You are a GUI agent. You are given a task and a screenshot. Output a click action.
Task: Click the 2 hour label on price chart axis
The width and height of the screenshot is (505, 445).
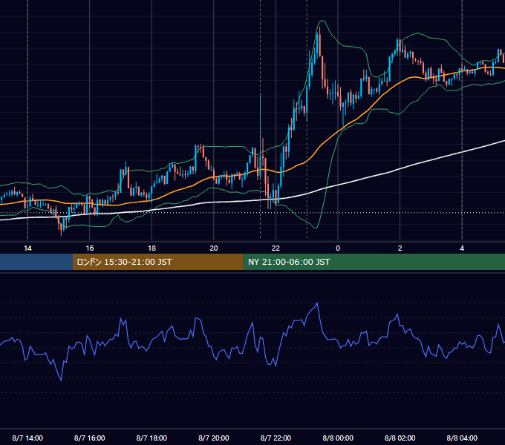[400, 248]
